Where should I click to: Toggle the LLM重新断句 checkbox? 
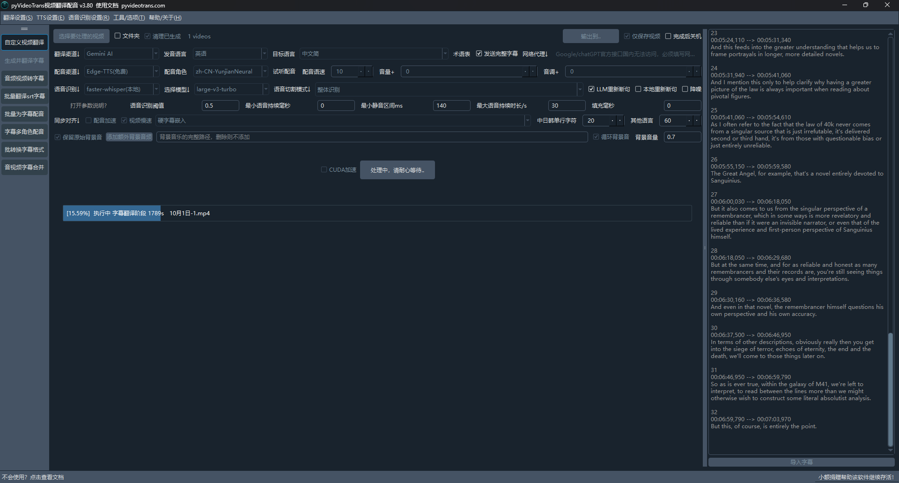click(591, 89)
